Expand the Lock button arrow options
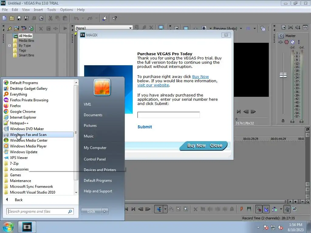The height and width of the screenshot is (233, 311). coord(105,211)
